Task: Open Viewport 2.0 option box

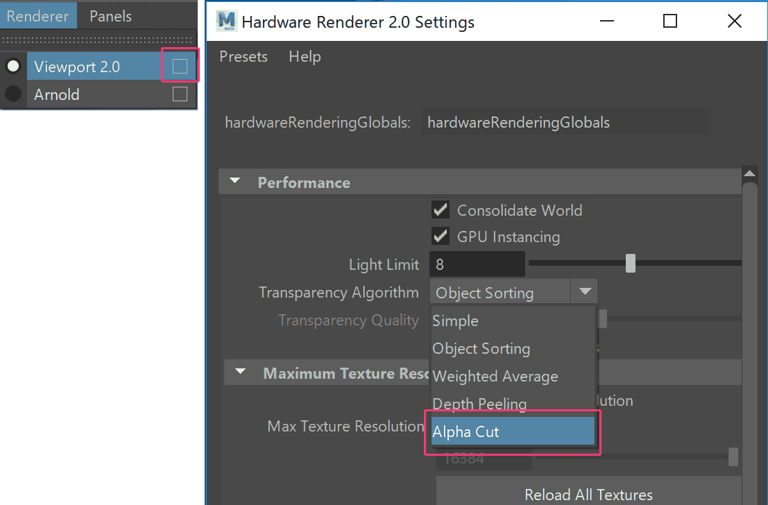Action: click(180, 66)
